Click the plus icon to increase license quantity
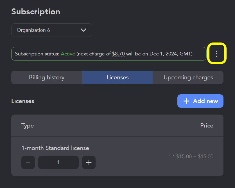This screenshot has width=235, height=188. 89,162
